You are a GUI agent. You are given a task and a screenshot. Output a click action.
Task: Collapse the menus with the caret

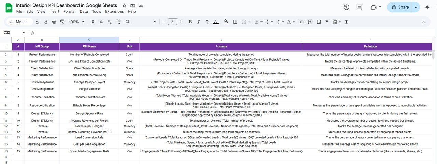pyautogui.click(x=423, y=22)
